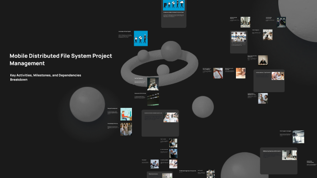Open the handshake photo of two people
This screenshot has height=178, width=317.
(263, 98)
